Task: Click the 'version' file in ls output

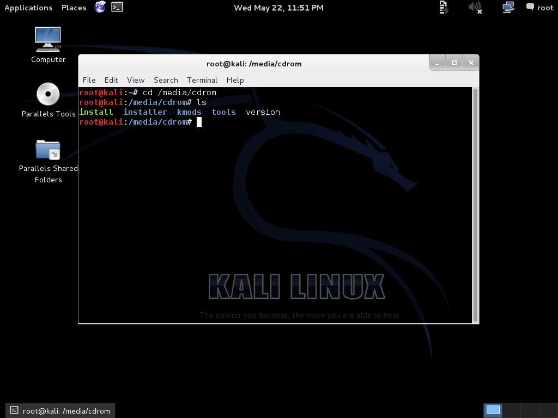Action: tap(263, 112)
